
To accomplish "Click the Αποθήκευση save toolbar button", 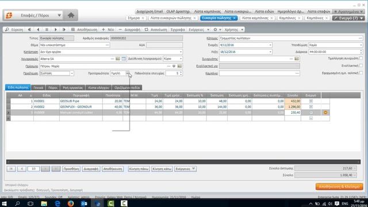I will click(84, 29).
